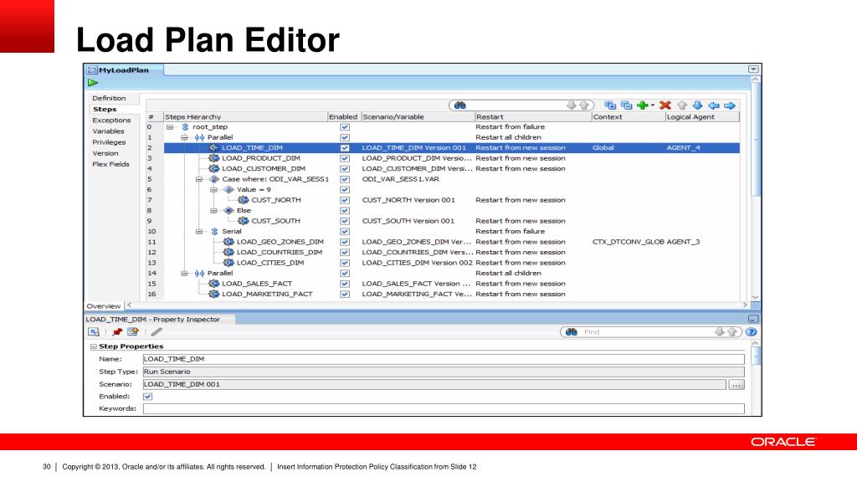Run MyLoadPlan with the green play icon
857x482 pixels.
pyautogui.click(x=93, y=83)
